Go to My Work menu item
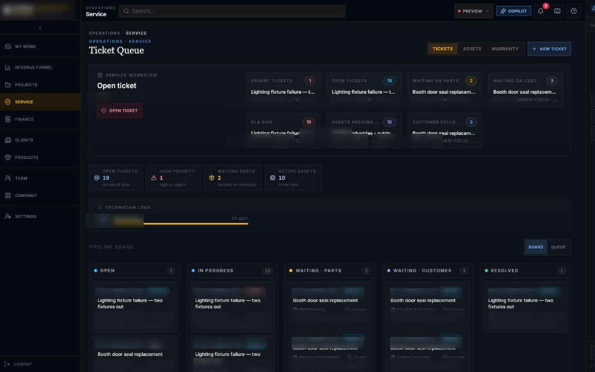Image resolution: width=595 pixels, height=372 pixels. 40,46
